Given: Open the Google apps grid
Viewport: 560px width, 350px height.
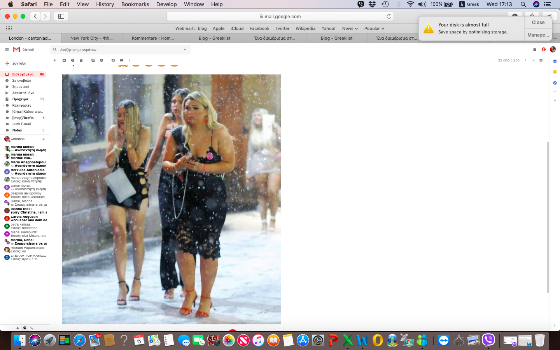Looking at the screenshot, I should click(534, 49).
